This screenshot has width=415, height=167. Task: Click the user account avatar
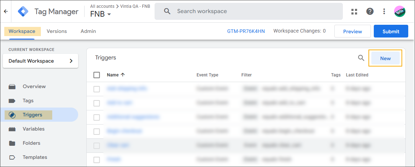point(400,11)
